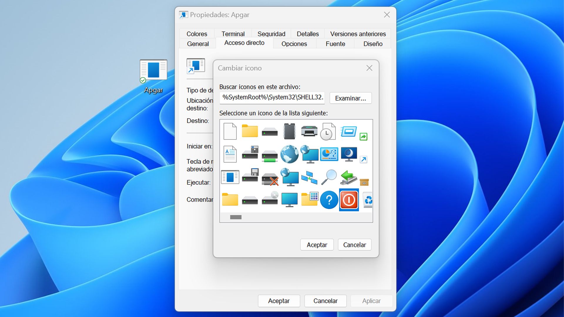This screenshot has width=564, height=317.
Task: Select the magnifying glass search icon
Action: (330, 176)
